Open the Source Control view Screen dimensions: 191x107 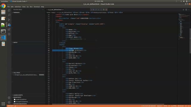coord(9,20)
